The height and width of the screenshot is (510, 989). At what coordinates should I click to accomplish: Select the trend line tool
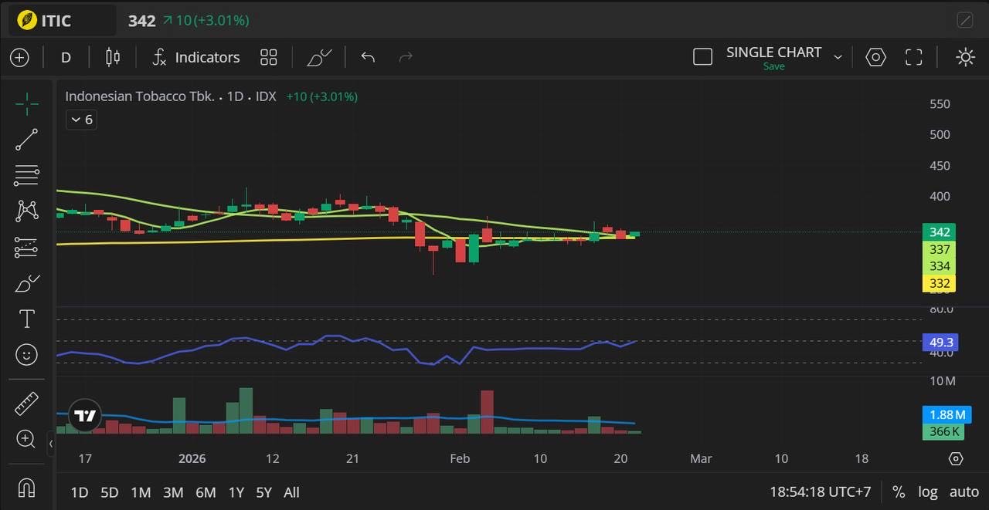(x=26, y=140)
